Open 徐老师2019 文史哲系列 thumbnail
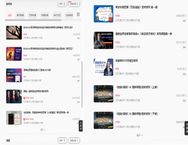 pyautogui.click(x=103, y=67)
